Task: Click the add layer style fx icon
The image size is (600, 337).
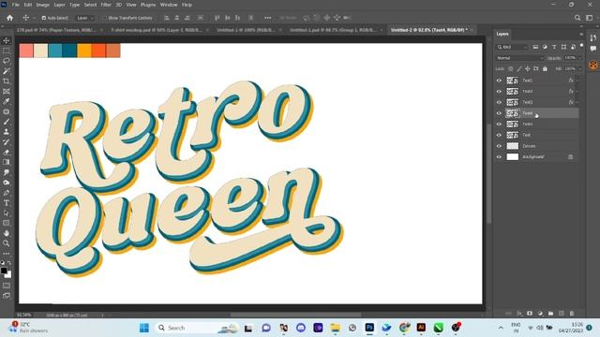Action: pos(519,314)
